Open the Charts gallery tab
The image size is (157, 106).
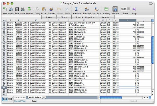pyautogui.click(x=64, y=17)
